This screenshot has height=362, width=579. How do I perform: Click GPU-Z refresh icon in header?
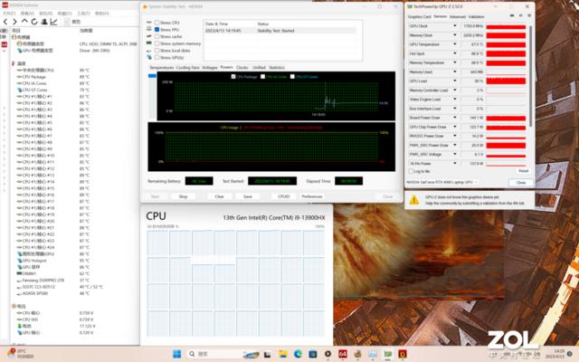point(521,16)
